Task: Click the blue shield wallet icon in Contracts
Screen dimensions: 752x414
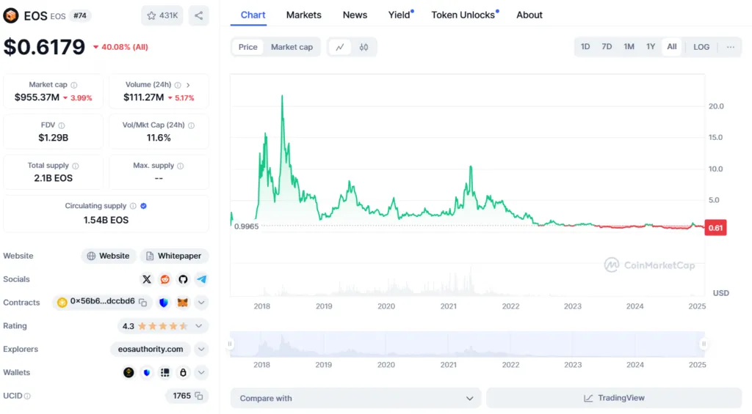Action: (164, 303)
